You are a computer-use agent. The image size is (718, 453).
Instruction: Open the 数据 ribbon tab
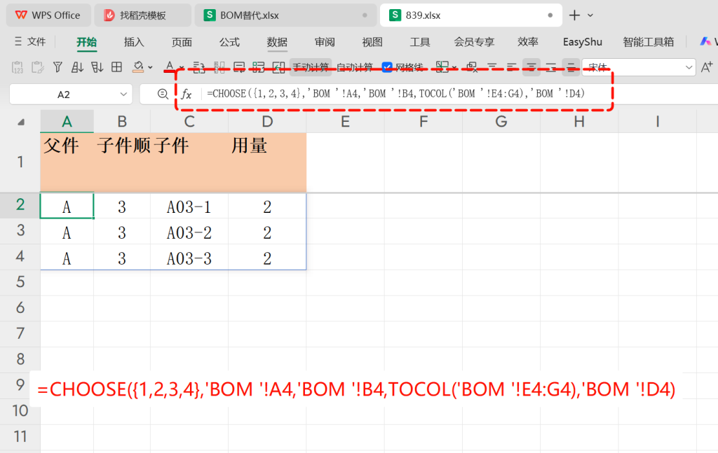click(277, 42)
